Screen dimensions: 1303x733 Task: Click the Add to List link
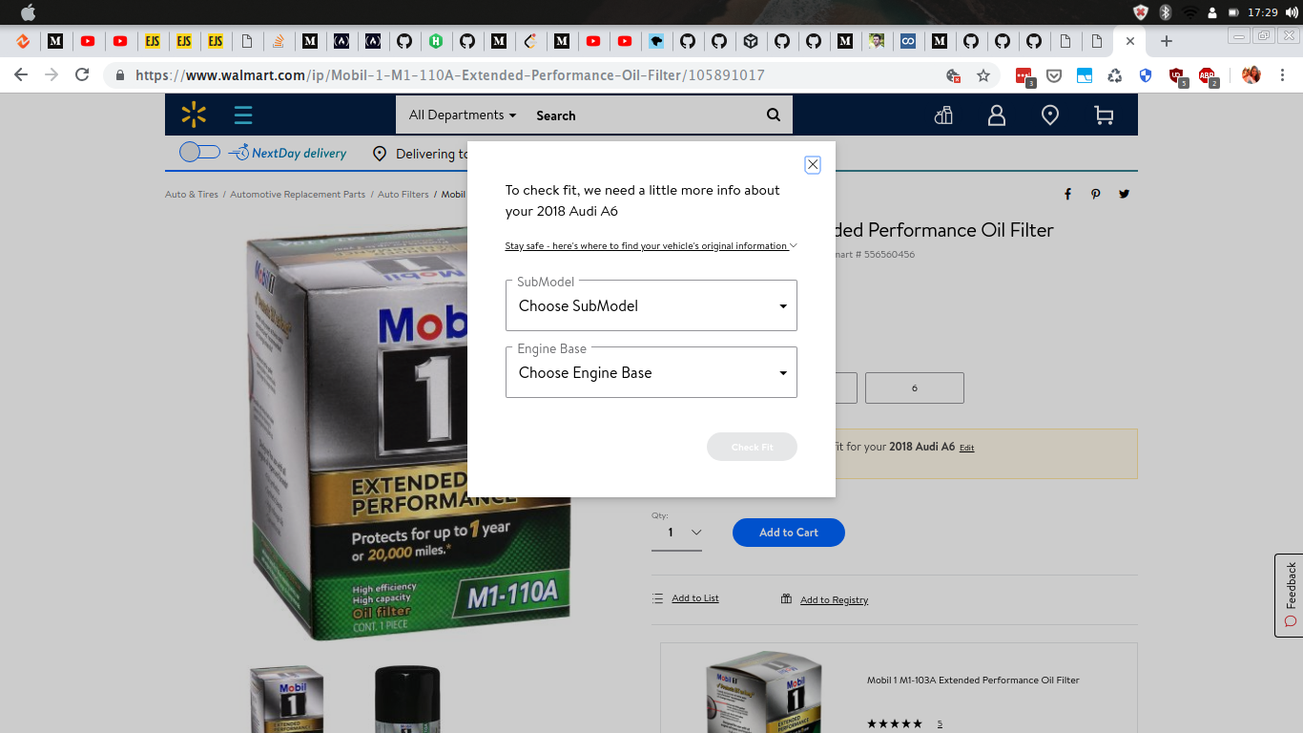click(x=695, y=598)
